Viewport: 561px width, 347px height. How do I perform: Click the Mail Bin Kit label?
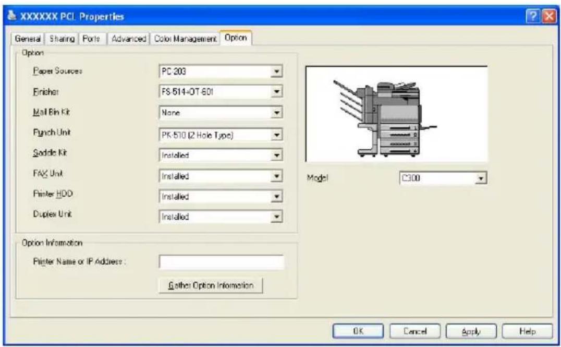click(52, 112)
